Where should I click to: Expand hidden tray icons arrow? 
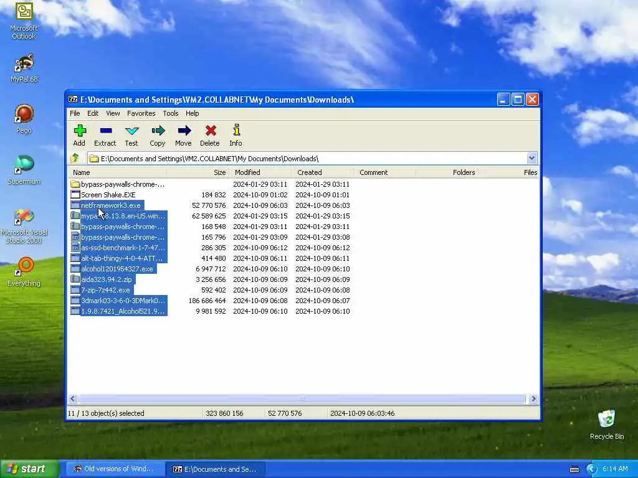[591, 469]
